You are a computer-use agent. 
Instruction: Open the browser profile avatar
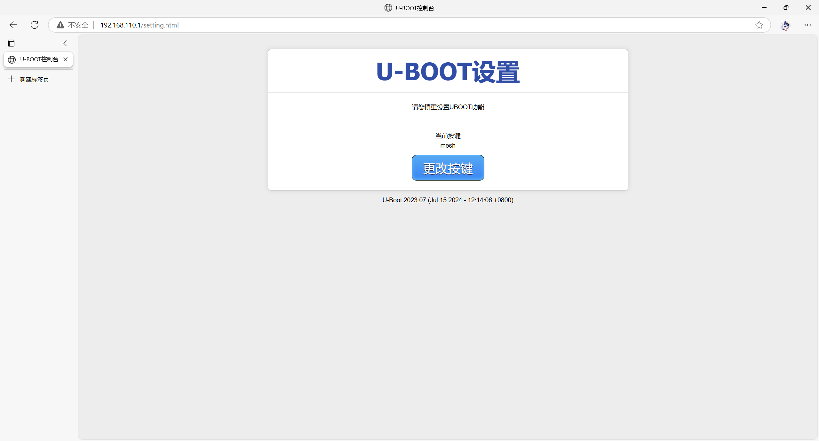pos(786,25)
